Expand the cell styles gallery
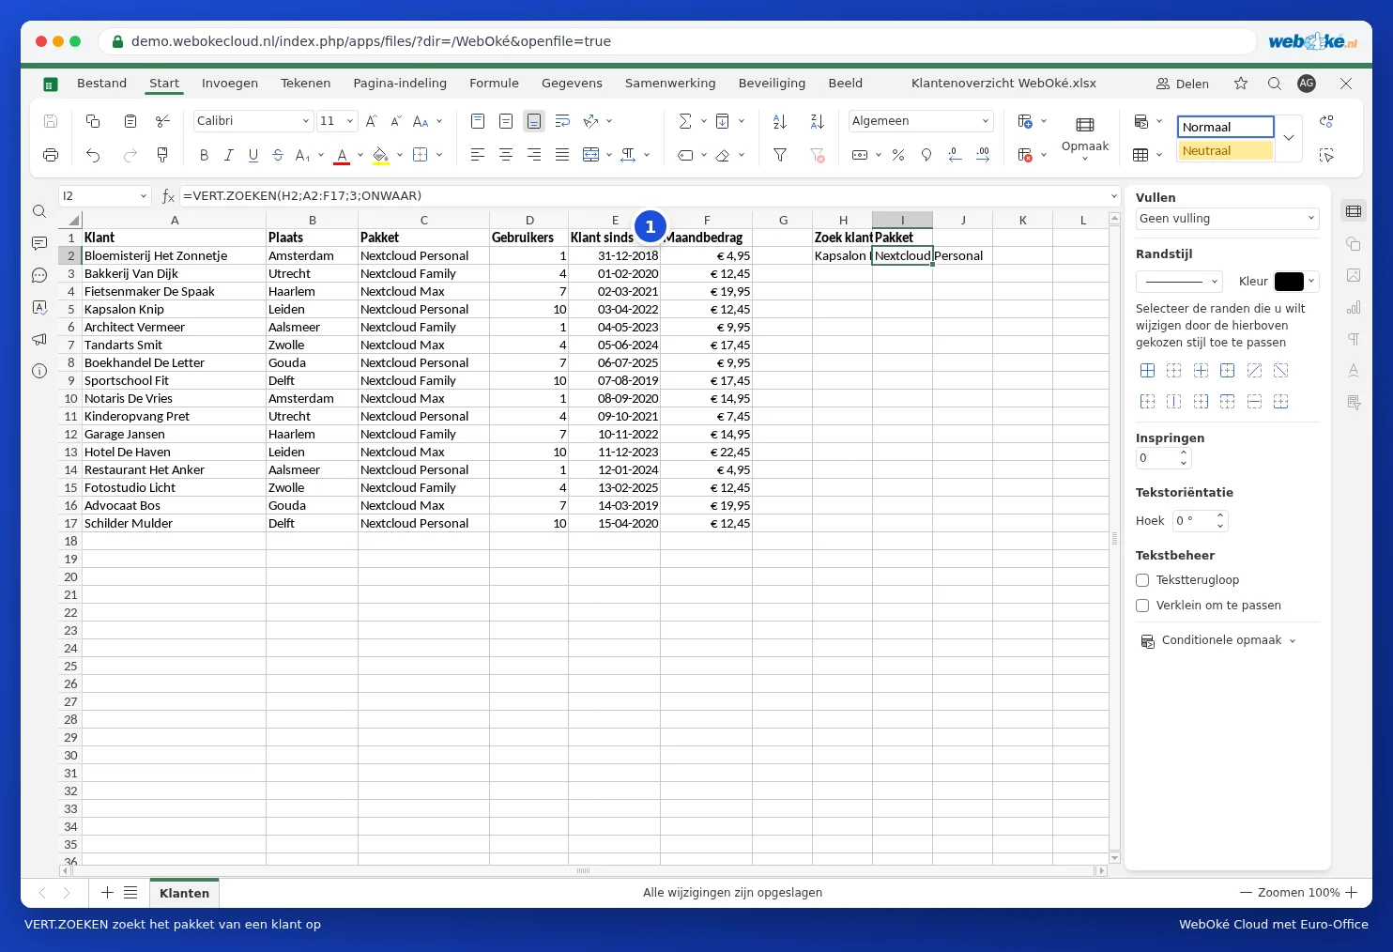This screenshot has height=952, width=1393. pyautogui.click(x=1289, y=138)
